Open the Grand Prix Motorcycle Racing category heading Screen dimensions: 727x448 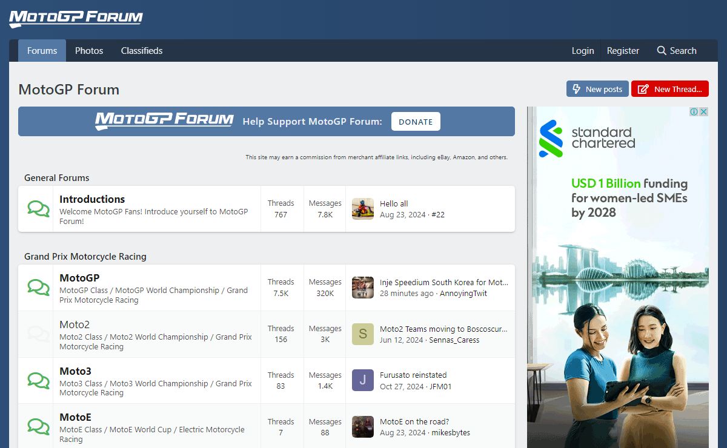pos(85,257)
